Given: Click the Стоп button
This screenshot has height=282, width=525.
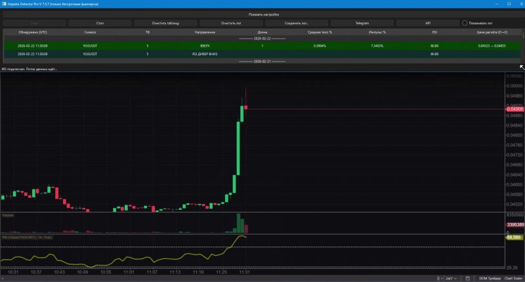Looking at the screenshot, I should coord(100,23).
